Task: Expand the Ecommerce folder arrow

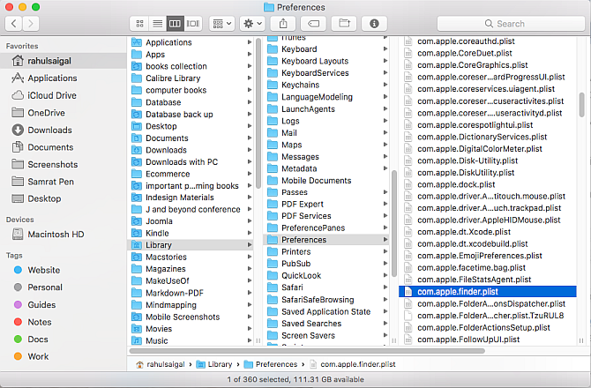Action: click(x=250, y=174)
